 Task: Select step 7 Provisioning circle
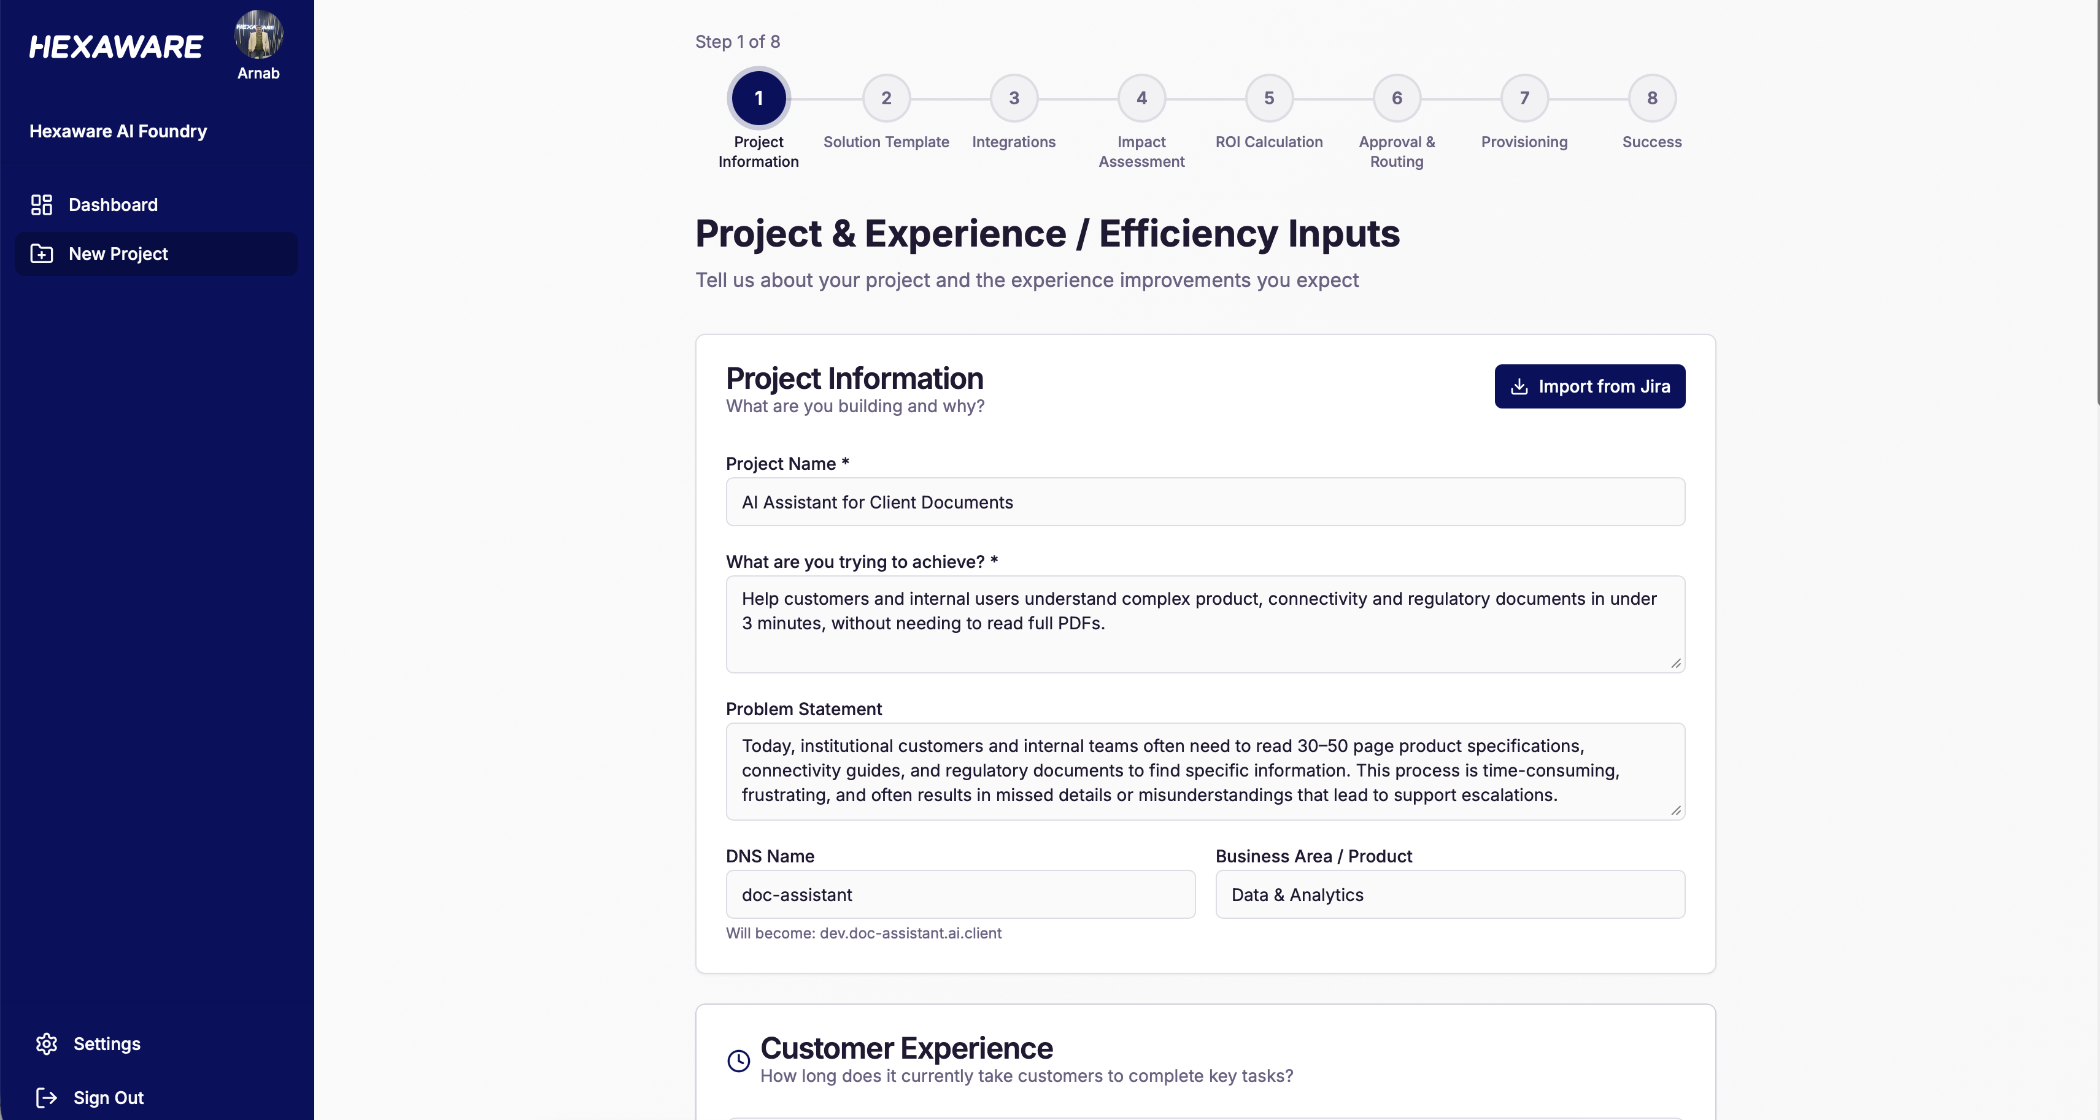(1524, 98)
